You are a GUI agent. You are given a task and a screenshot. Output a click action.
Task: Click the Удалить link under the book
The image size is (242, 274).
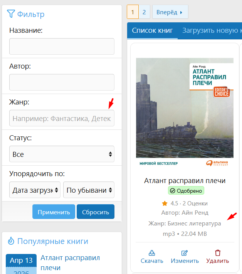pos(218,261)
